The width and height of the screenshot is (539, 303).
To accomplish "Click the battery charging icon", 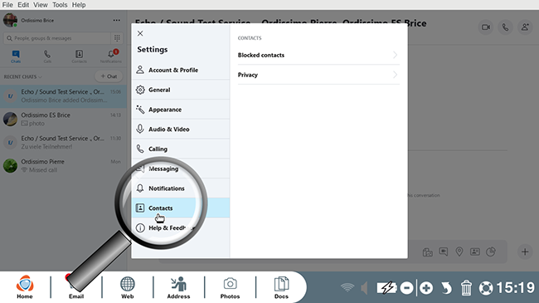I will coord(386,288).
